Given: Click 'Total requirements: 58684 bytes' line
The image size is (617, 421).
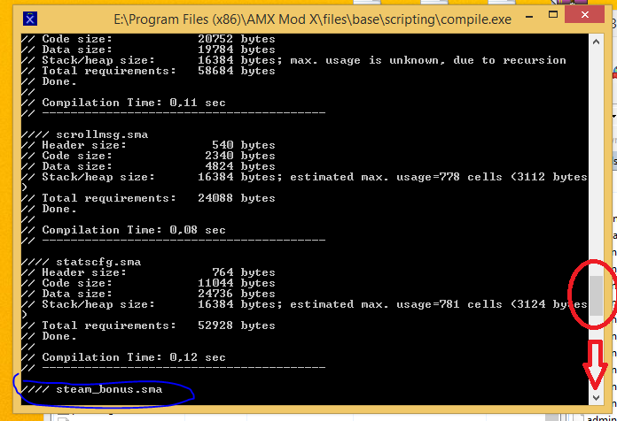Looking at the screenshot, I should click(x=148, y=71).
